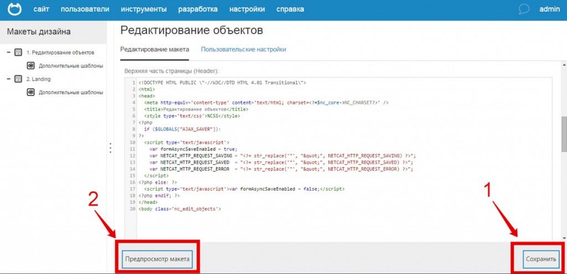The width and height of the screenshot is (567, 274).
Task: Click the meta http-equiv code line
Action: pos(266,103)
